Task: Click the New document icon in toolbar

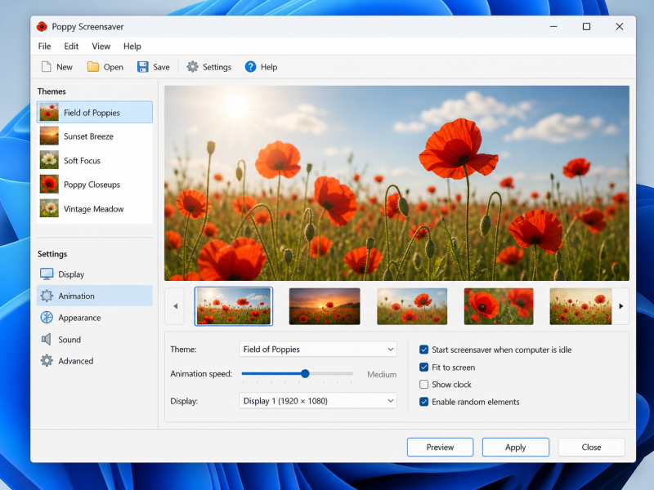Action: pyautogui.click(x=47, y=67)
